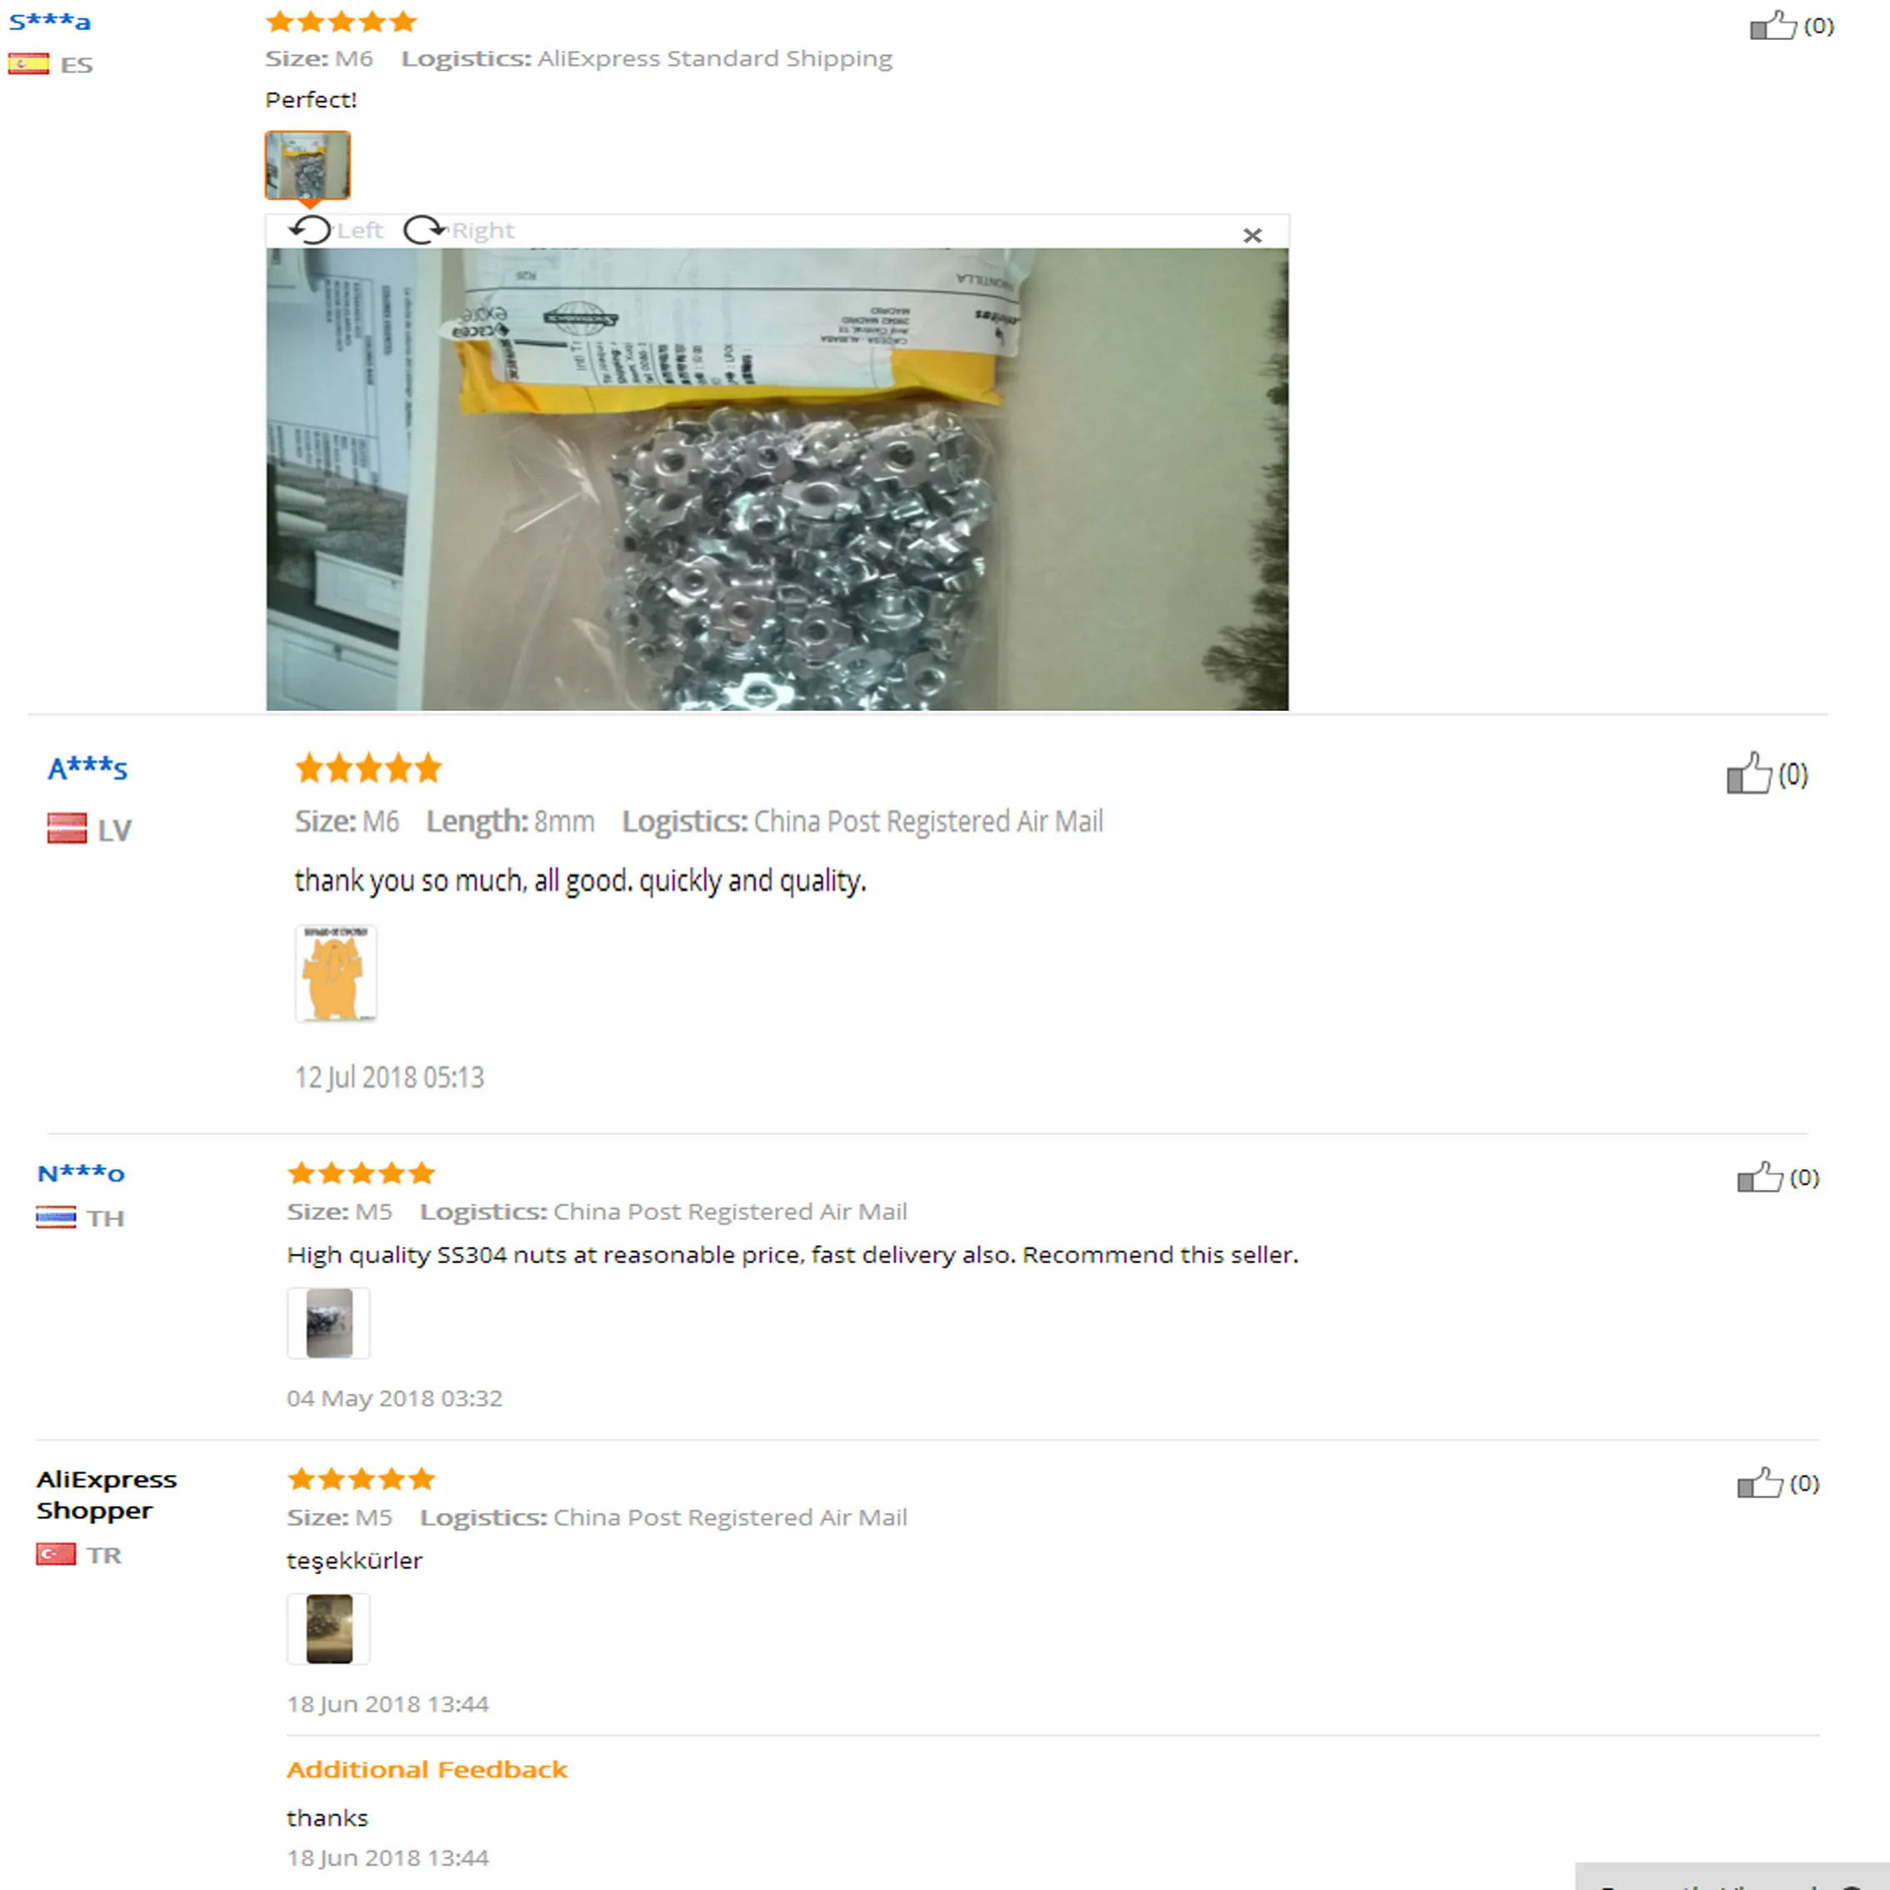Click the Spain flag icon next to ES
Viewport: 1890px width, 1890px height.
[28, 64]
